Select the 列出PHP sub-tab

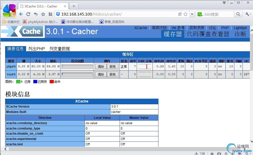[37, 49]
